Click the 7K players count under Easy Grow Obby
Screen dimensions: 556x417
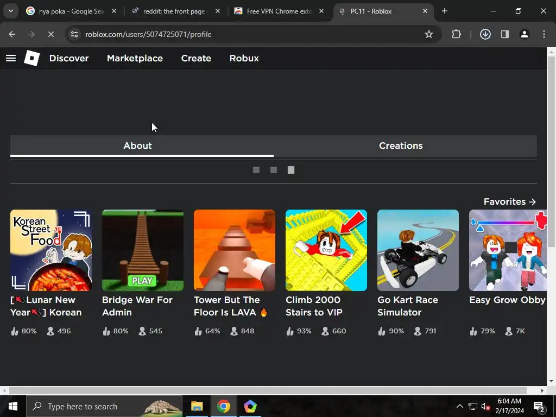point(515,331)
